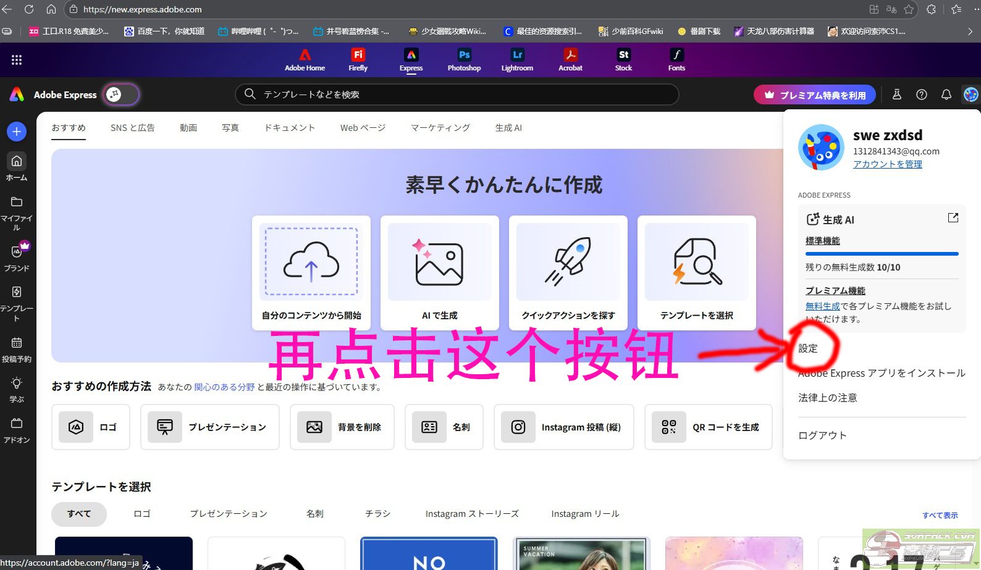Image resolution: width=981 pixels, height=570 pixels.
Task: Open the apps grid launcher menu
Action: [17, 60]
